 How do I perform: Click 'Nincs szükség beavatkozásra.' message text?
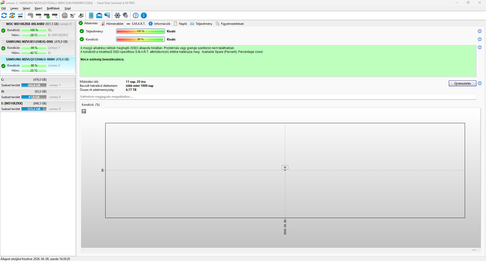102,59
